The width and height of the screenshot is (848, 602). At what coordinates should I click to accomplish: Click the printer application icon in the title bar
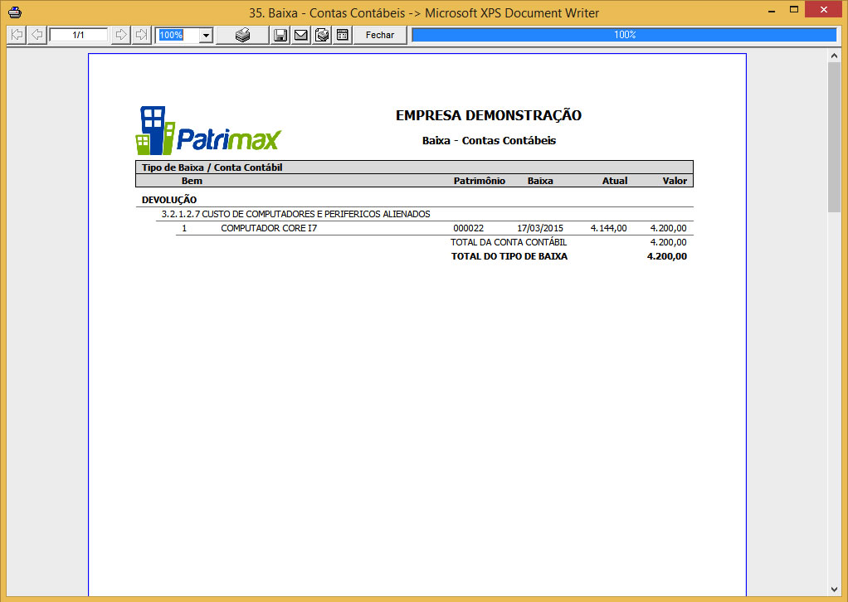(x=15, y=12)
